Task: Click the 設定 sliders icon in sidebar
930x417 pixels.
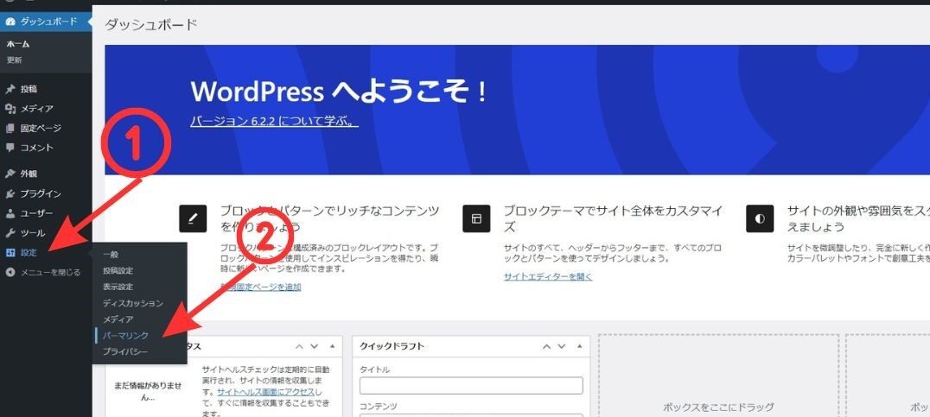Action: [x=10, y=252]
